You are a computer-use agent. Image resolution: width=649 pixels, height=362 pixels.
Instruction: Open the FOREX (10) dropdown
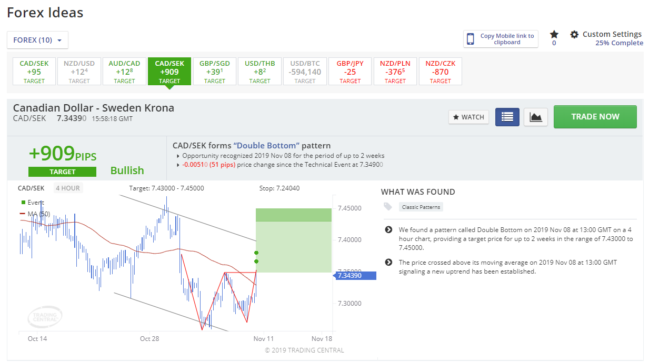coord(37,39)
